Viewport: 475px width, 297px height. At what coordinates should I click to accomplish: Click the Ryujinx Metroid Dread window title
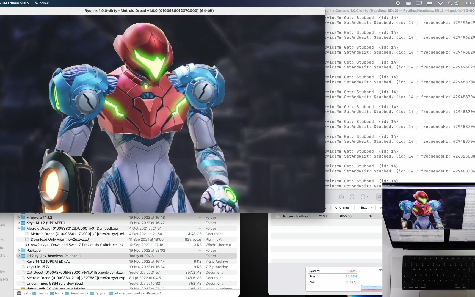click(149, 10)
